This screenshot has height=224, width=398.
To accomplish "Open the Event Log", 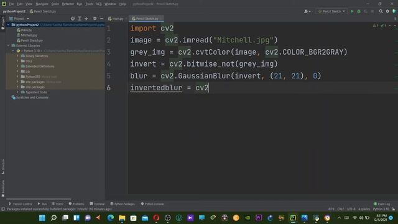I will (x=382, y=203).
